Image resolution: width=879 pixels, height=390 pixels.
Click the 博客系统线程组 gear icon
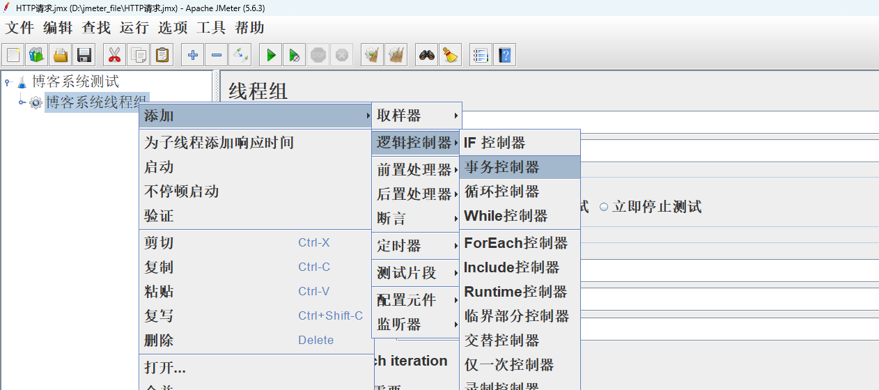coord(36,103)
